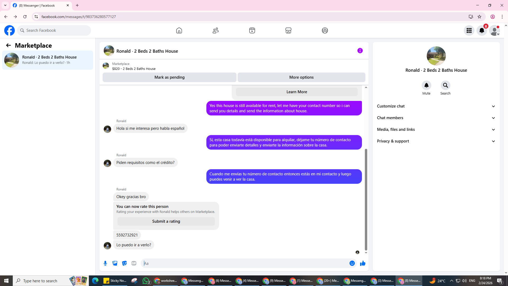
Task: Click Submit a rating button
Action: pos(166,221)
